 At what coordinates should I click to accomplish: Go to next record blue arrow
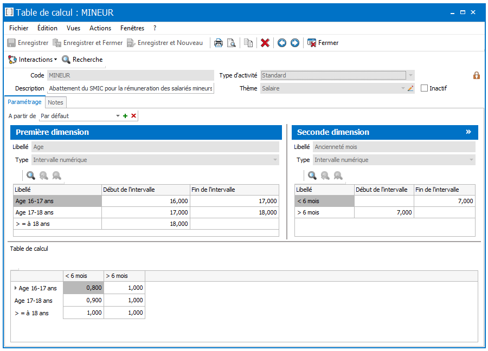click(x=295, y=43)
